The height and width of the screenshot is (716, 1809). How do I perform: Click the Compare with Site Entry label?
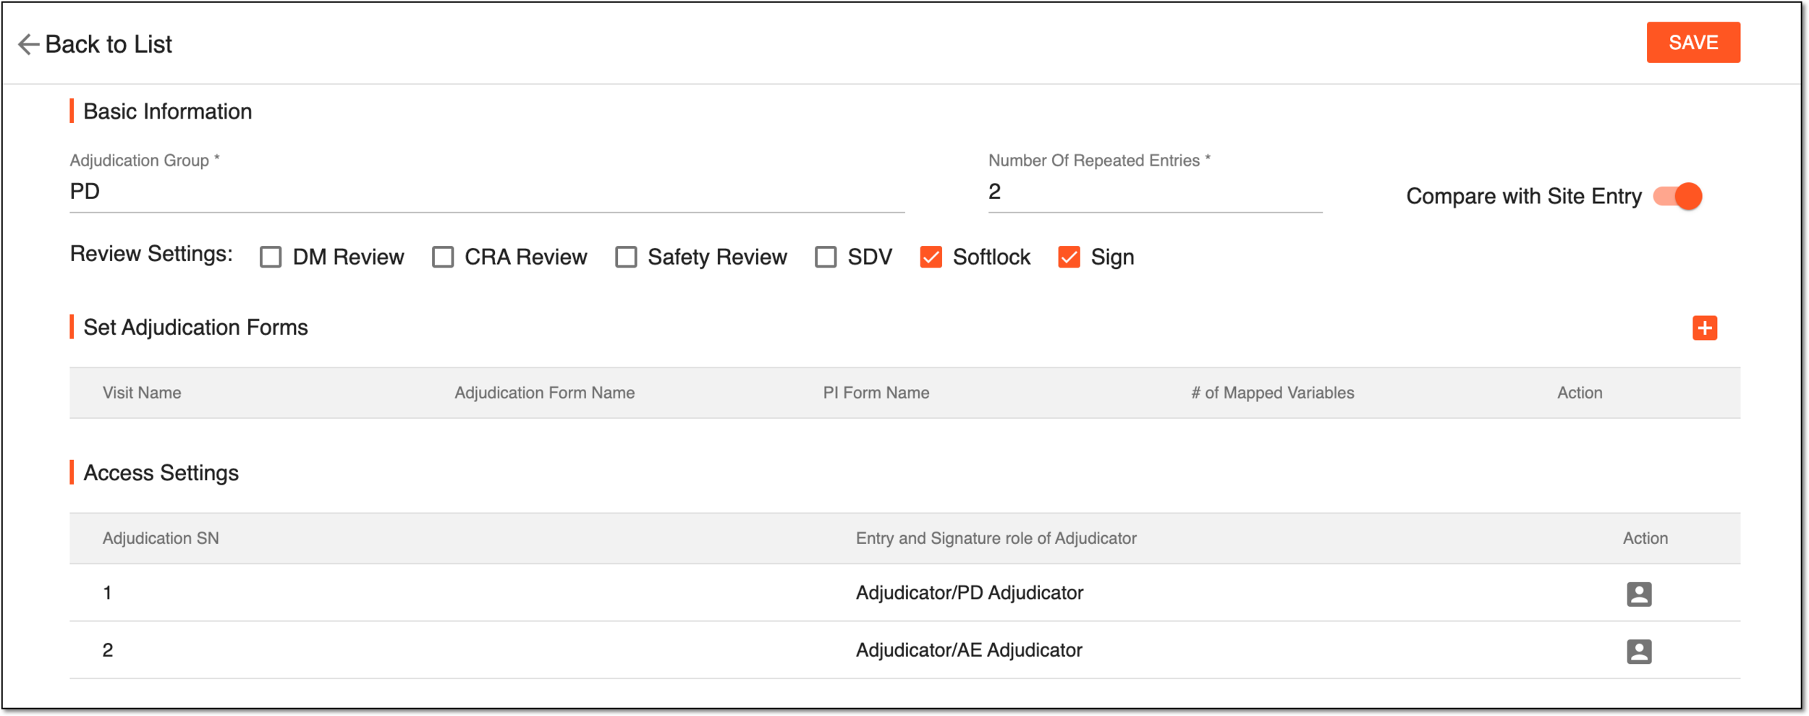pyautogui.click(x=1523, y=196)
